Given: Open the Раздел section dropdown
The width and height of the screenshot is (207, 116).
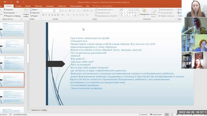Looking at the screenshot, I should click(34, 16).
